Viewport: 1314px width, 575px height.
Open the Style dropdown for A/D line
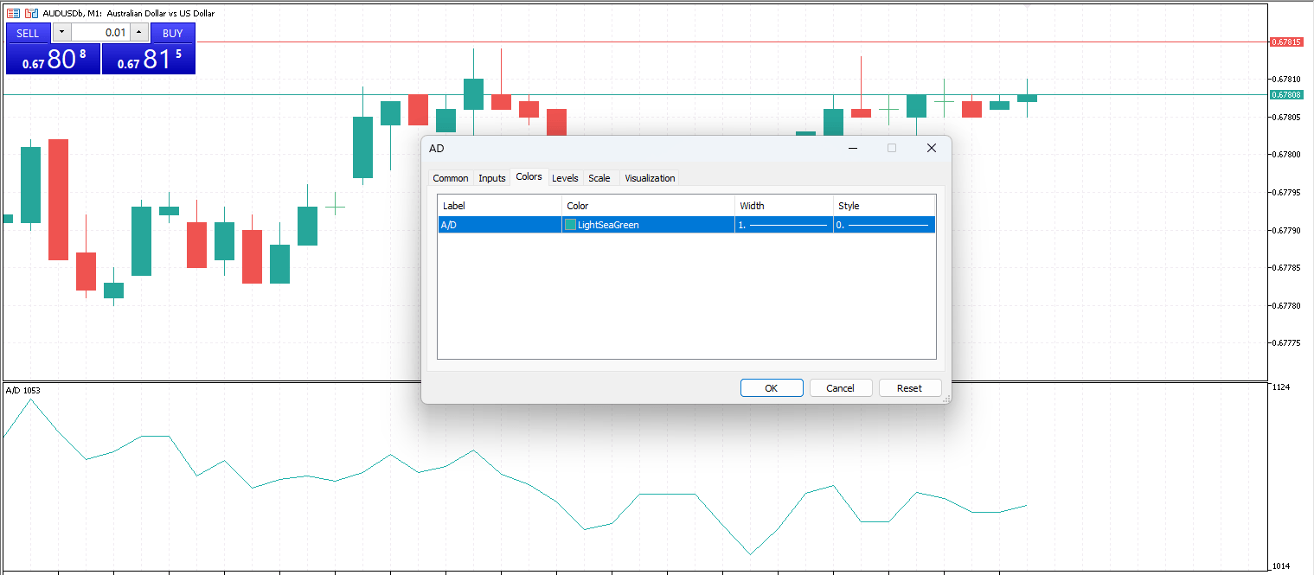[x=884, y=225]
